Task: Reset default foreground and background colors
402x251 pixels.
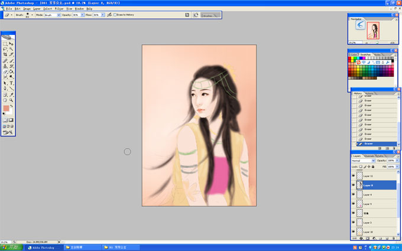Action: 4,114
